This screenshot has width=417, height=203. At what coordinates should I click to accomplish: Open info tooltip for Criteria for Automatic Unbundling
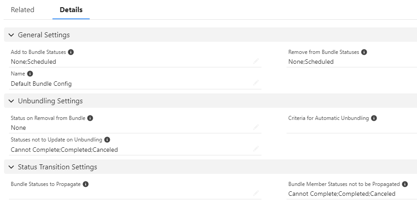[374, 118]
